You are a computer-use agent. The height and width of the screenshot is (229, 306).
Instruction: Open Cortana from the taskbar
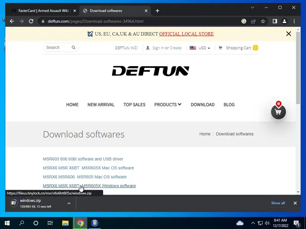36,223
